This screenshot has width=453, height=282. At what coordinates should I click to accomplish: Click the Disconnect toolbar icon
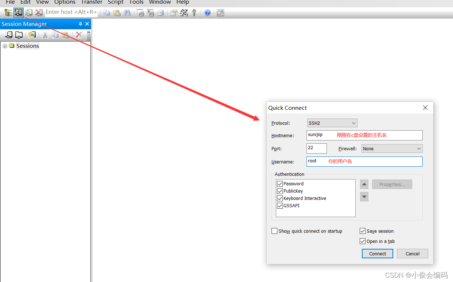pos(39,13)
